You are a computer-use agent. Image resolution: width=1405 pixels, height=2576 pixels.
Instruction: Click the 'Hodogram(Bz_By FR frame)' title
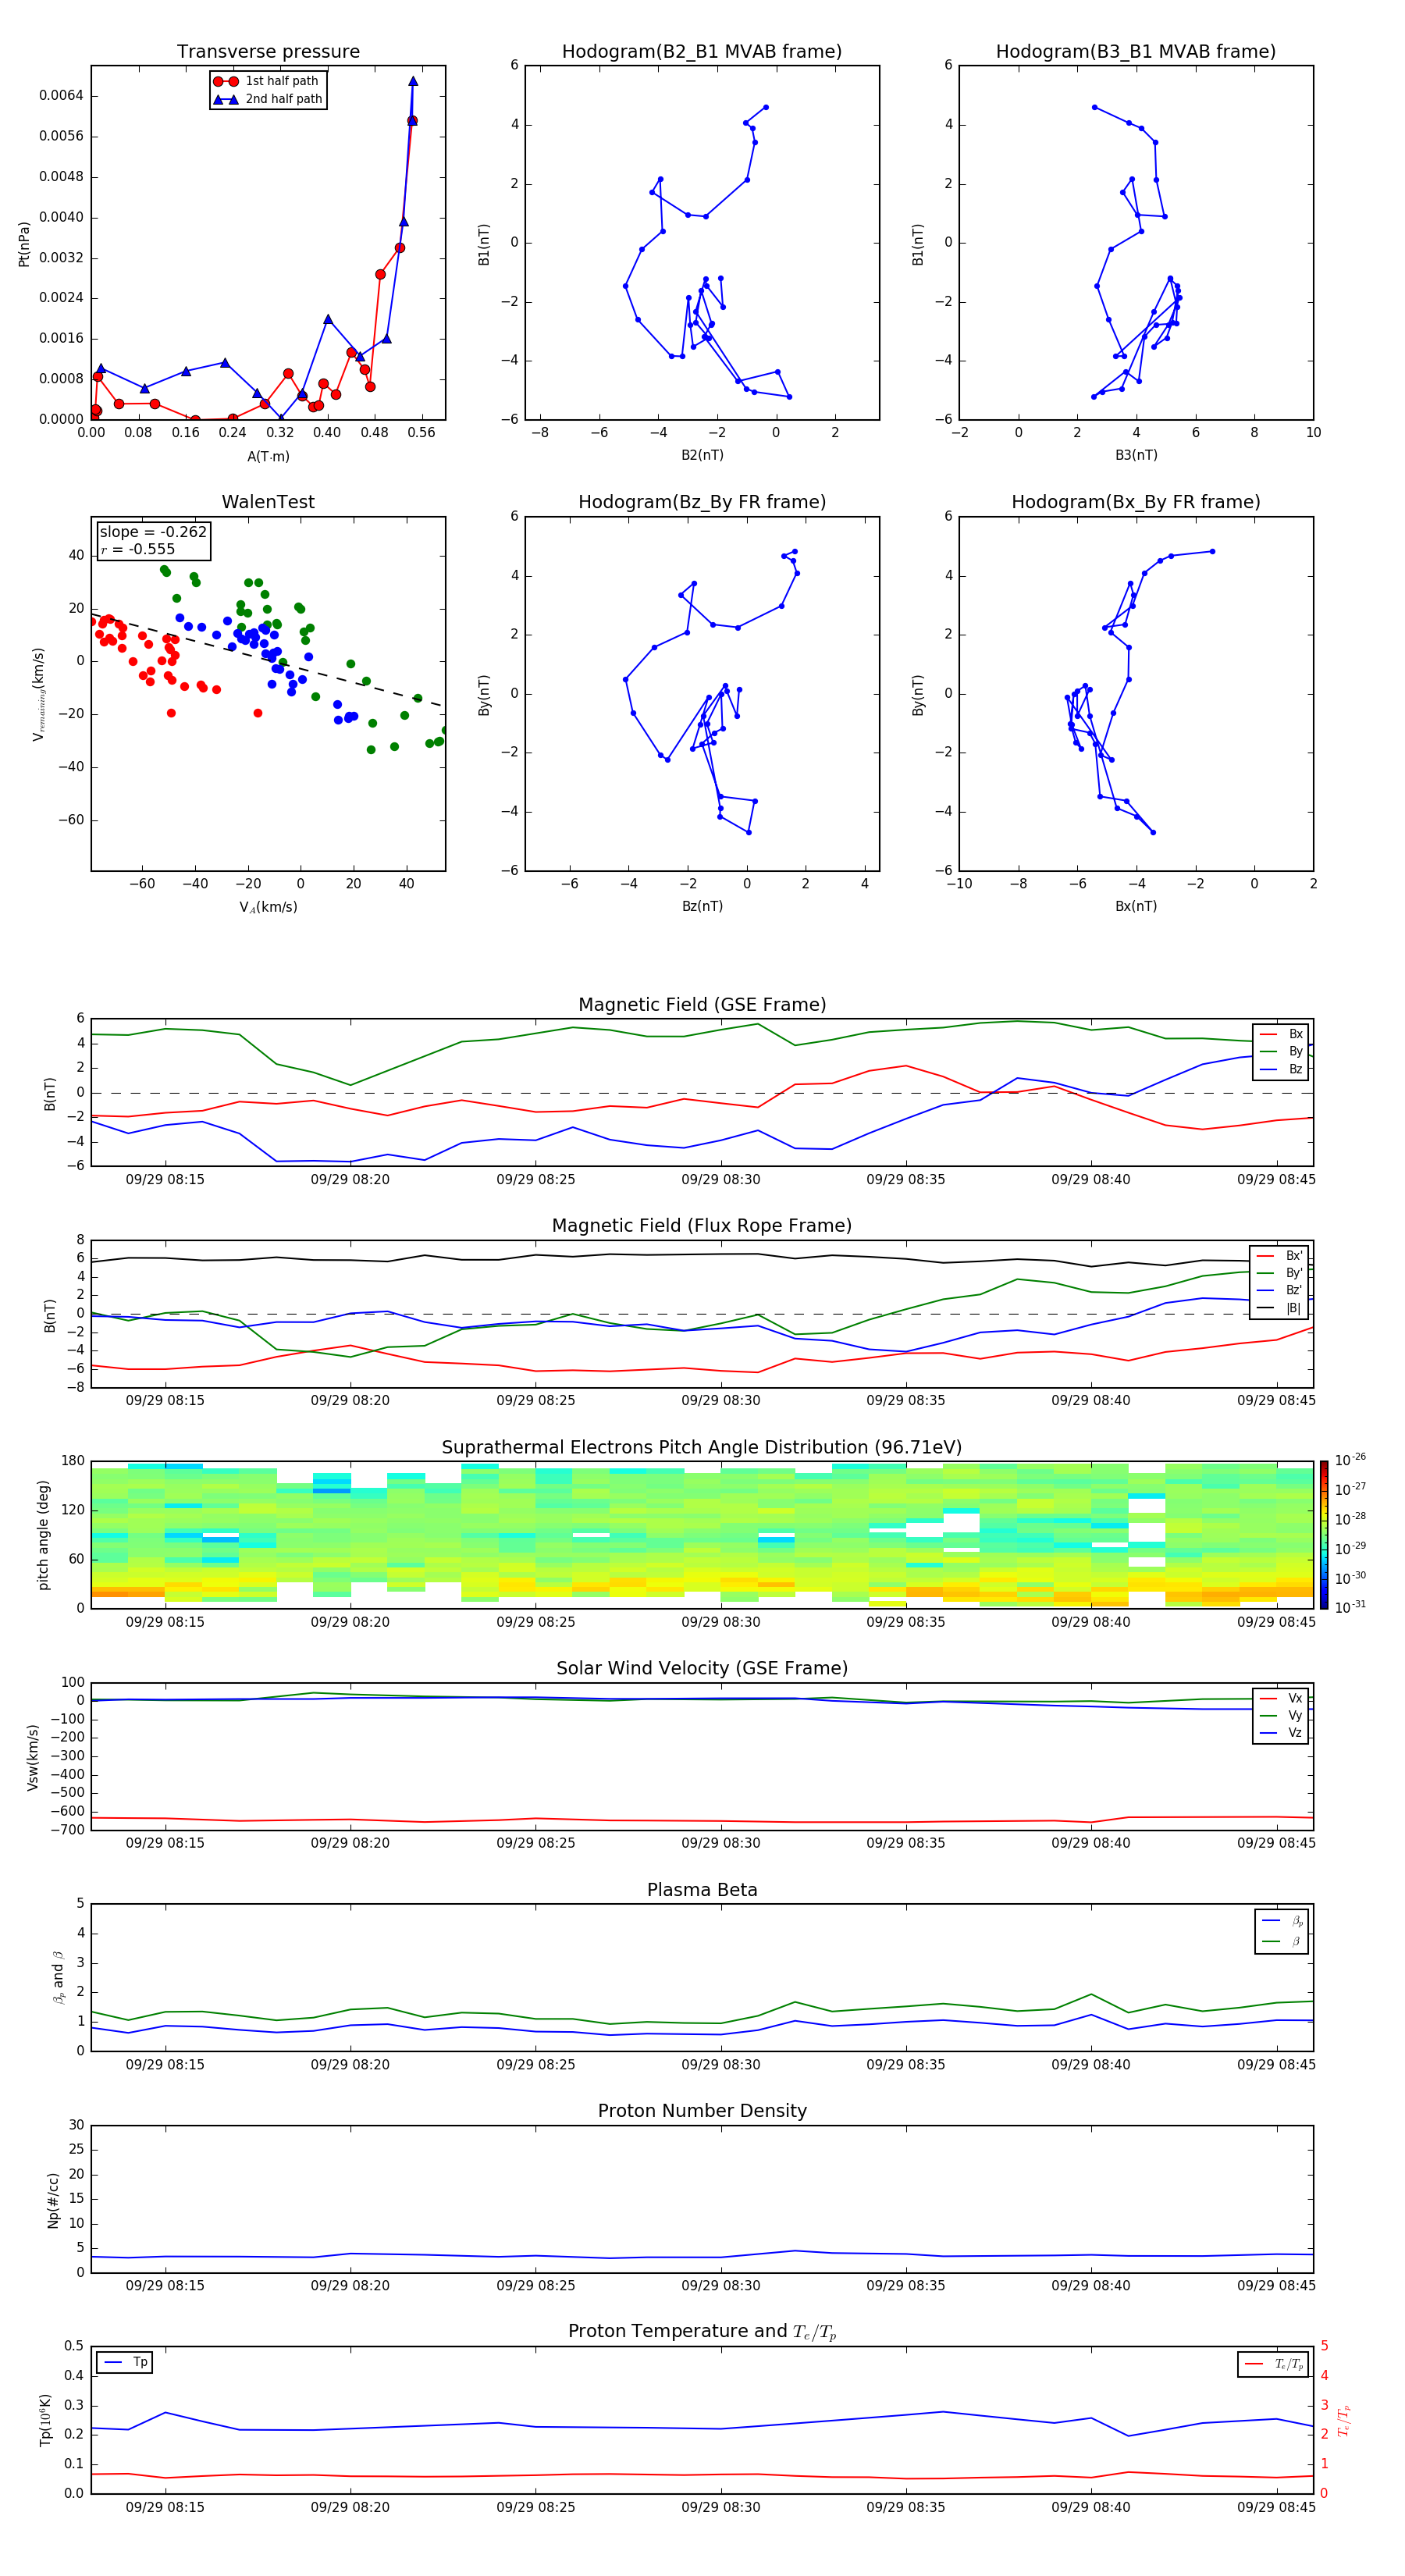[702, 502]
